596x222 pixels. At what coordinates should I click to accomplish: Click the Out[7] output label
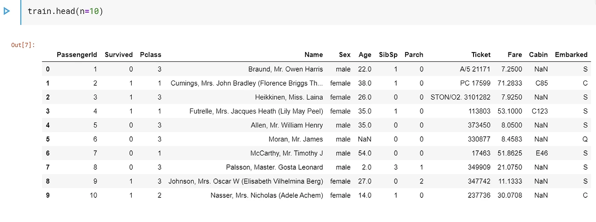pos(23,45)
